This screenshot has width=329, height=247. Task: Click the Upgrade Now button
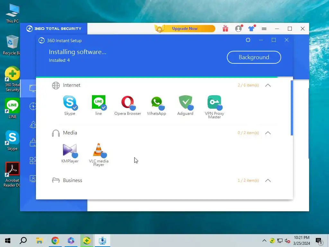coord(185,29)
